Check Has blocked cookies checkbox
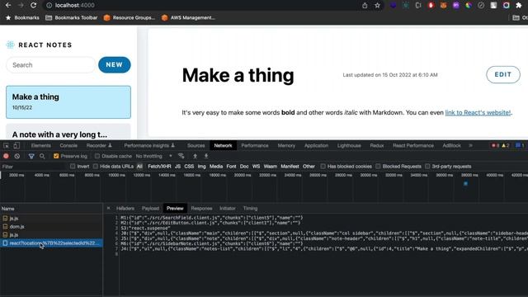The height and width of the screenshot is (297, 528). click(323, 167)
